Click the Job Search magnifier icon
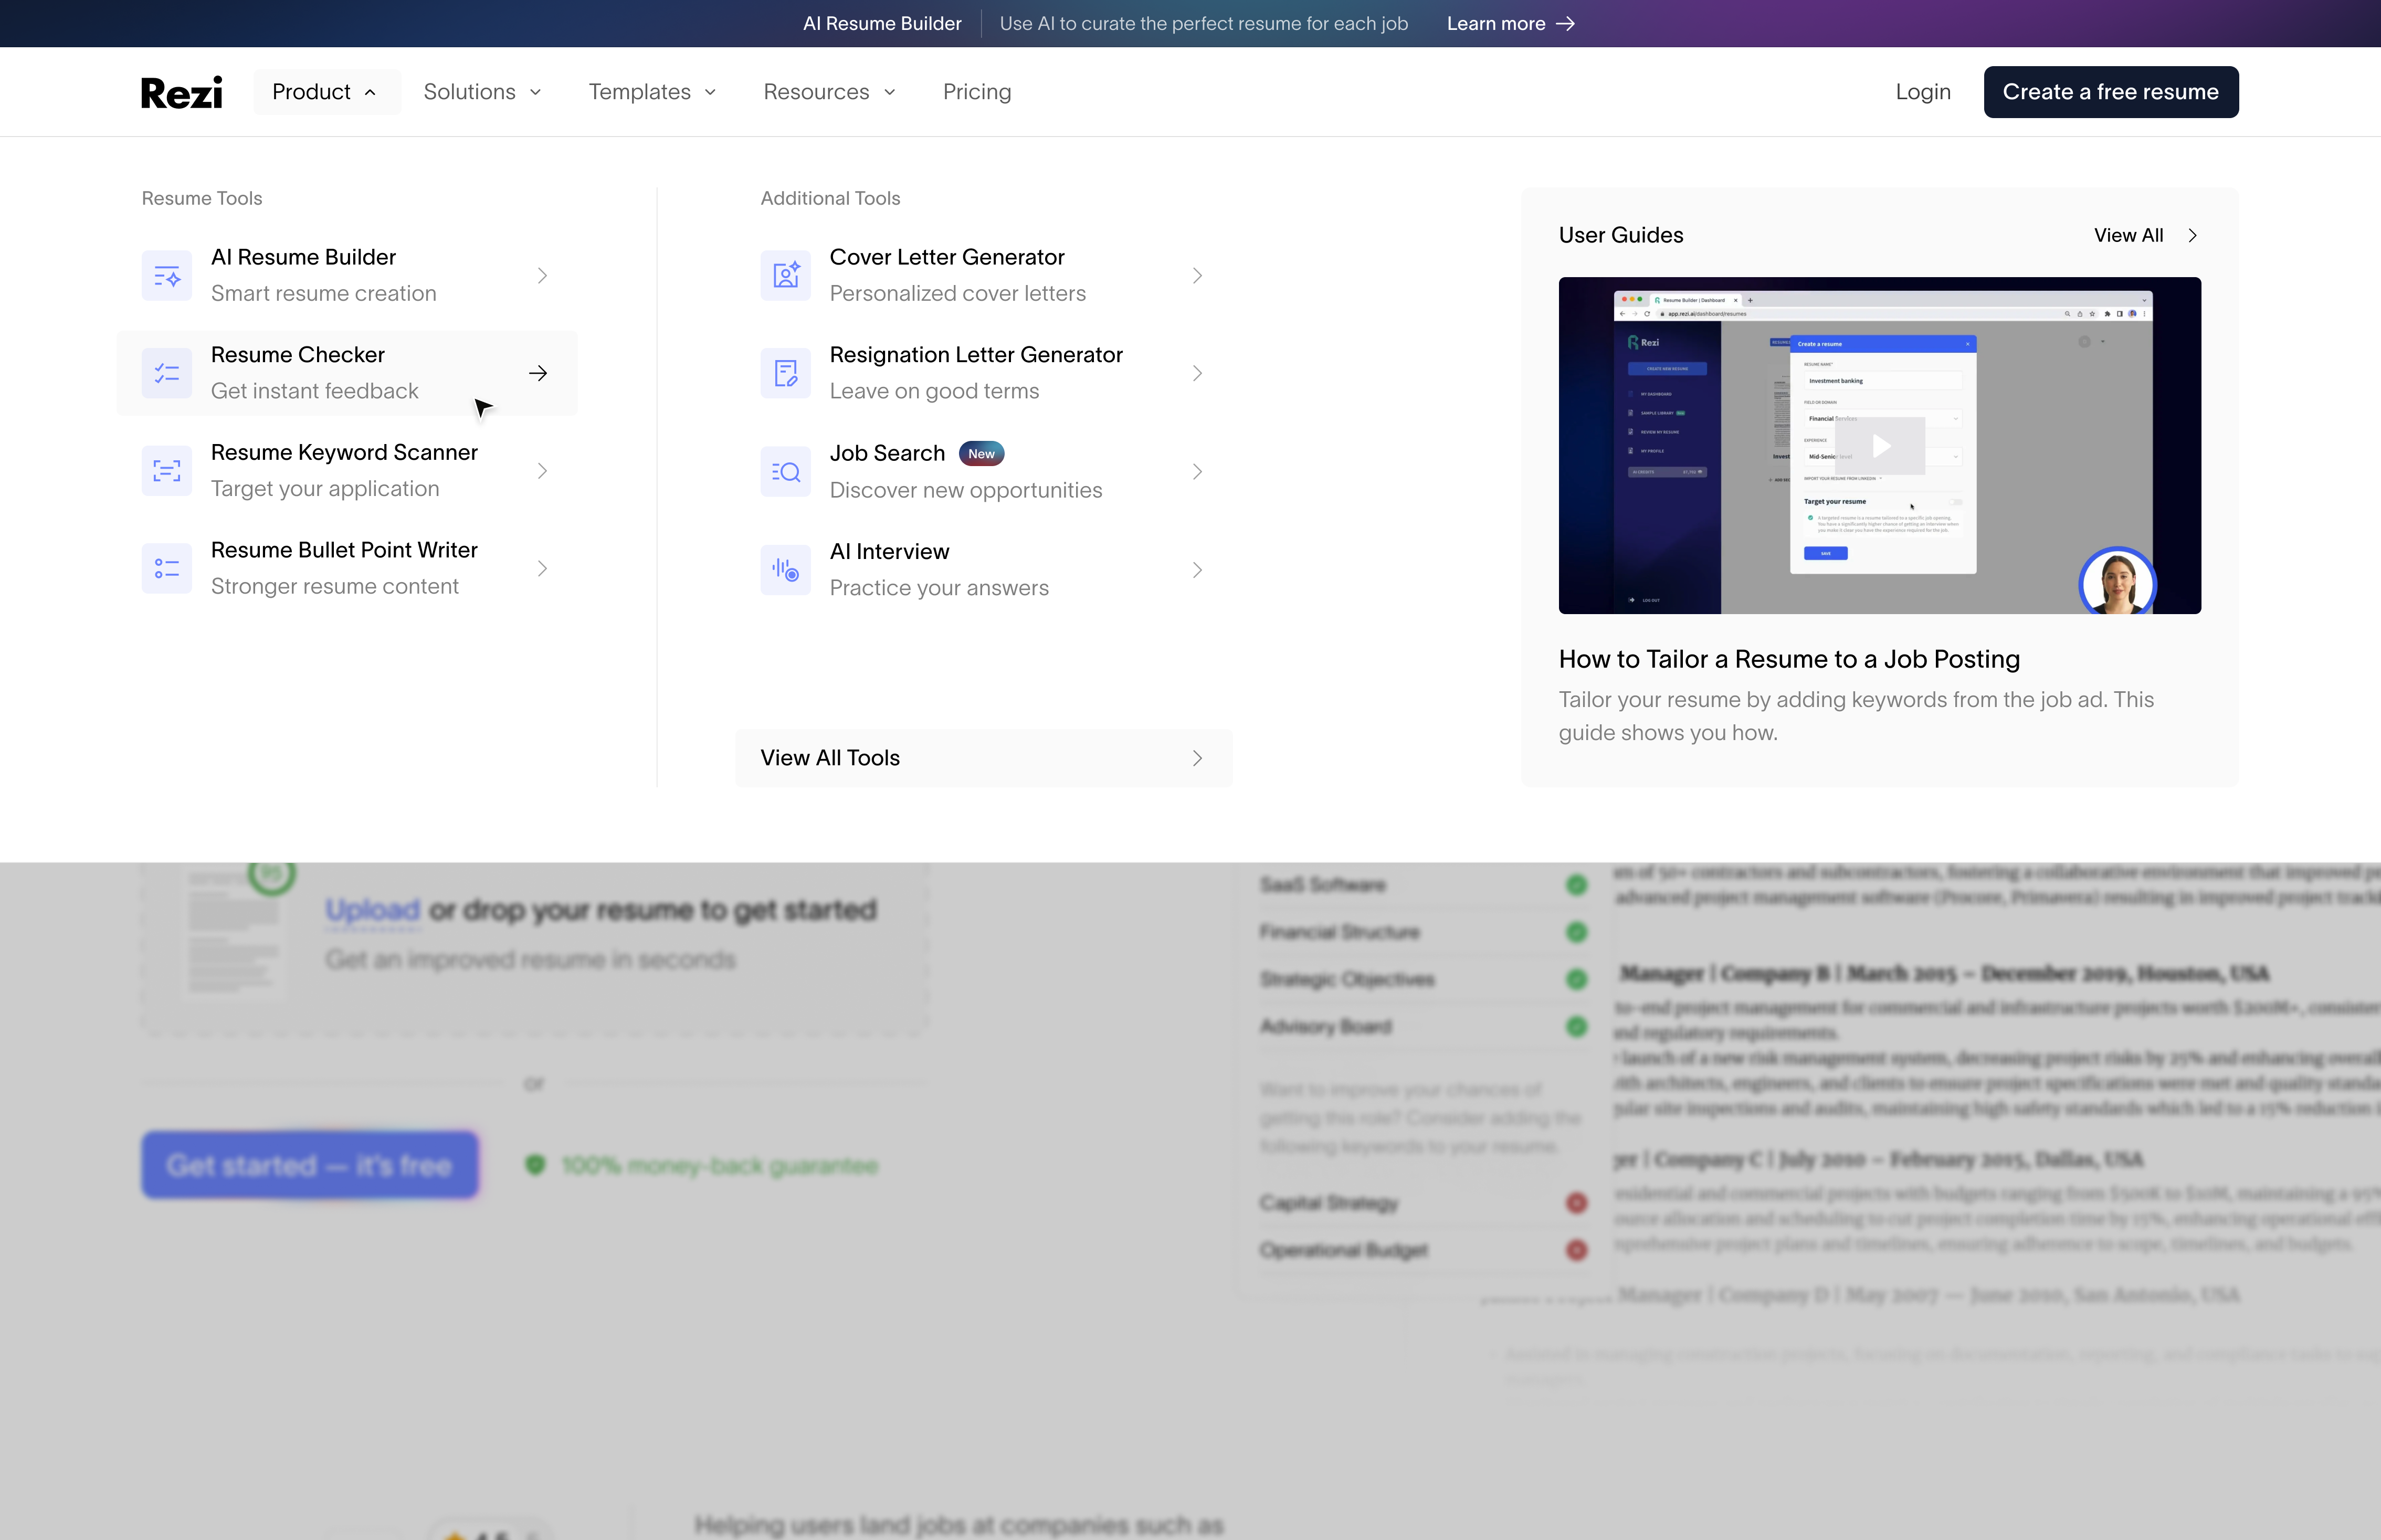 785,471
